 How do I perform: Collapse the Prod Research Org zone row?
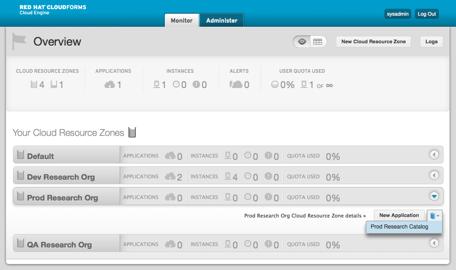[434, 196]
